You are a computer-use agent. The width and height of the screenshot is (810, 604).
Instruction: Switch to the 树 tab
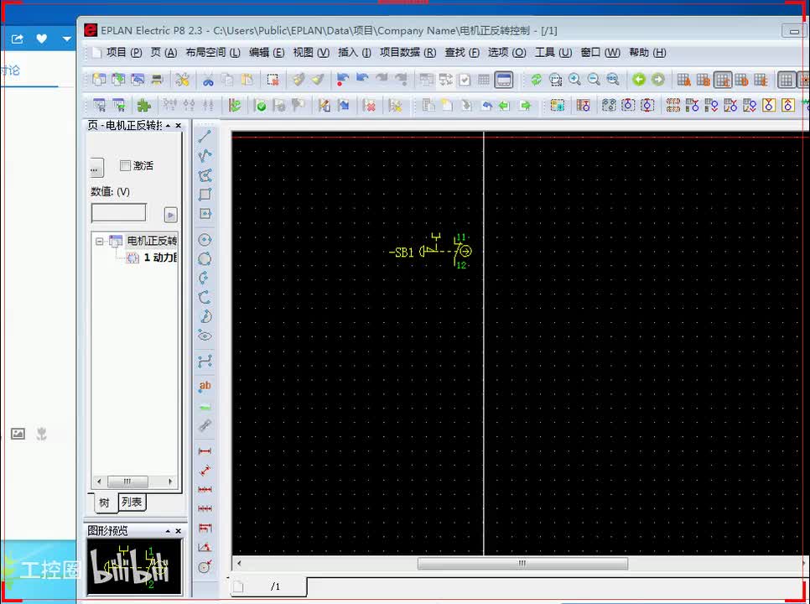(x=105, y=502)
